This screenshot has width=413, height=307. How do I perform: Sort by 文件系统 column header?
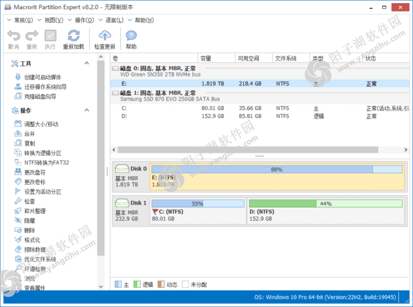pyautogui.click(x=291, y=59)
